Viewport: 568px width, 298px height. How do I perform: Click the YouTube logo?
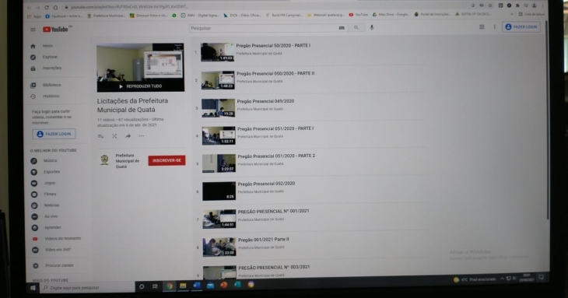[55, 30]
